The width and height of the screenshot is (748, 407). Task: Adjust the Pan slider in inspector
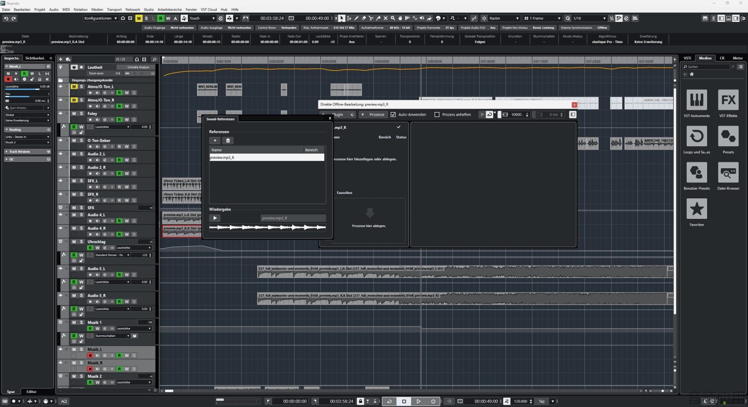point(27,94)
